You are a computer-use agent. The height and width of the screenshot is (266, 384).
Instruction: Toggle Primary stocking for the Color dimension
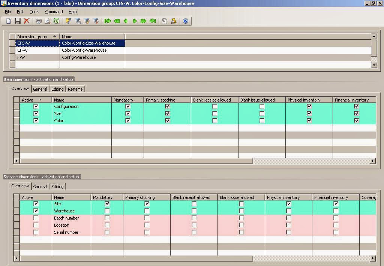pyautogui.click(x=167, y=120)
